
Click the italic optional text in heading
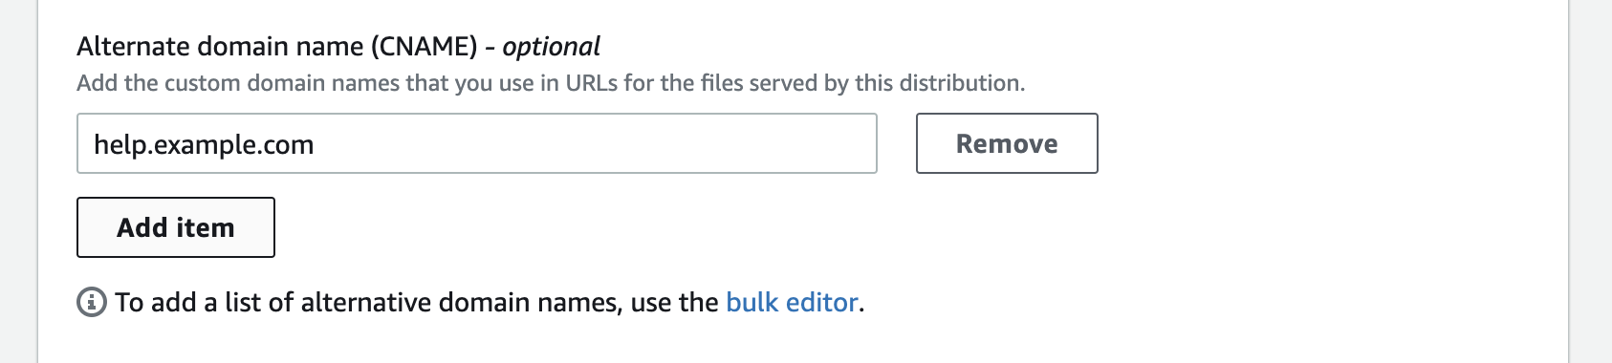[551, 46]
